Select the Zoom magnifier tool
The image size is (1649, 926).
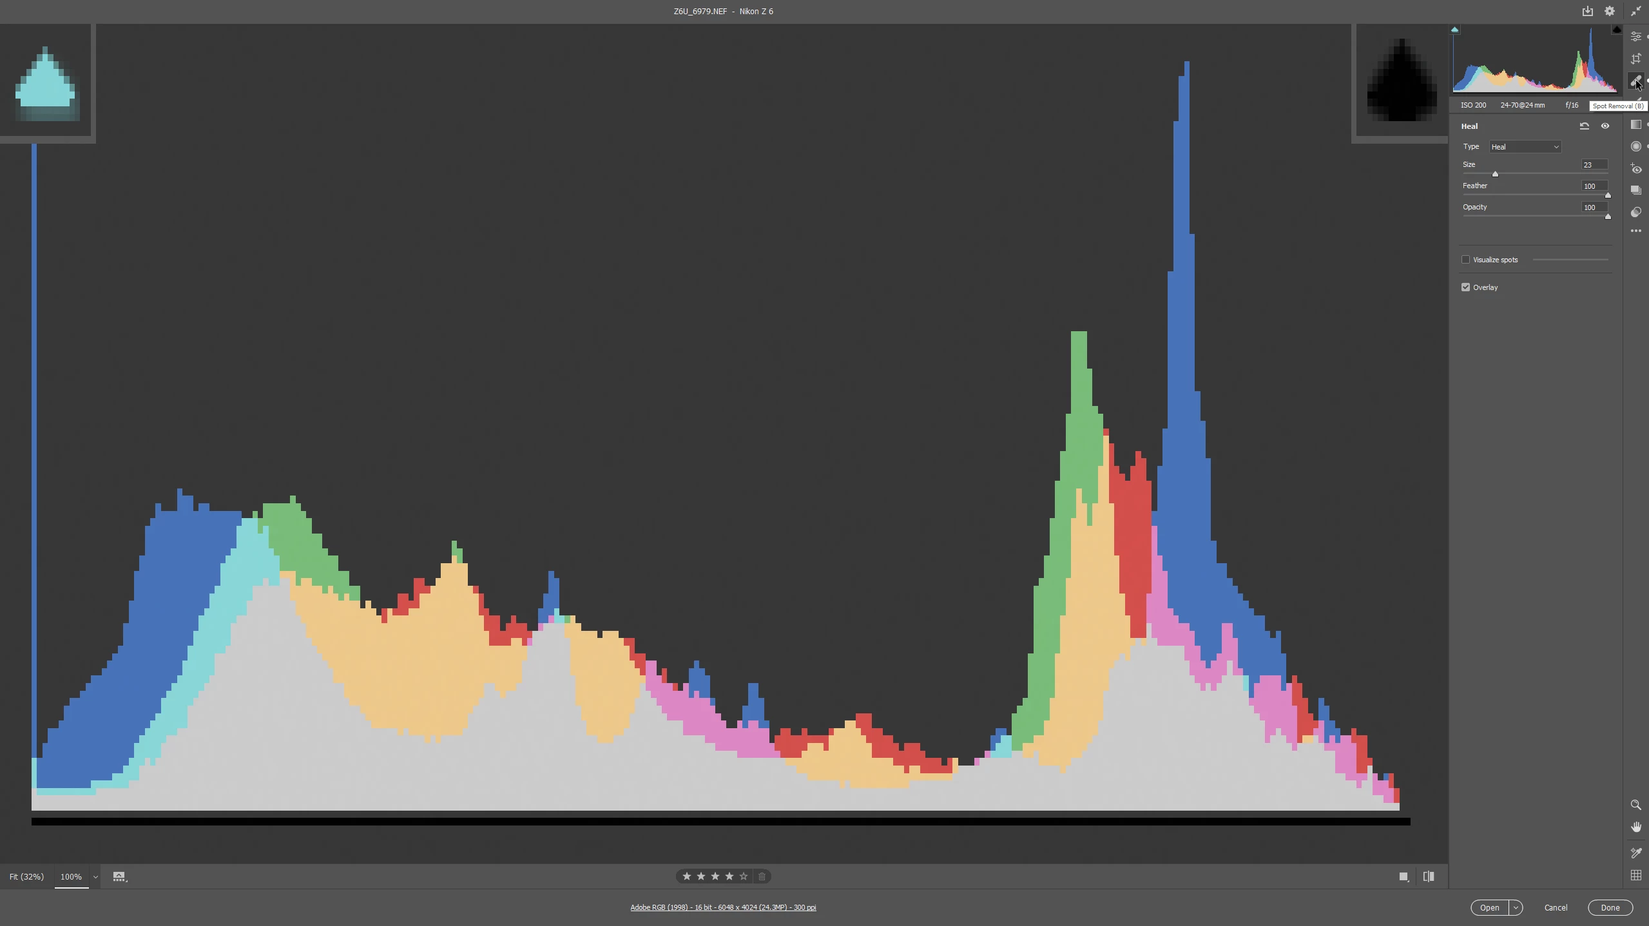[1635, 805]
